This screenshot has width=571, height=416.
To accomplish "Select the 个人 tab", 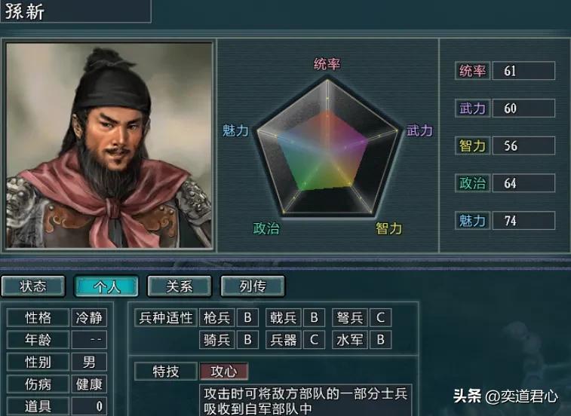I will 106,286.
